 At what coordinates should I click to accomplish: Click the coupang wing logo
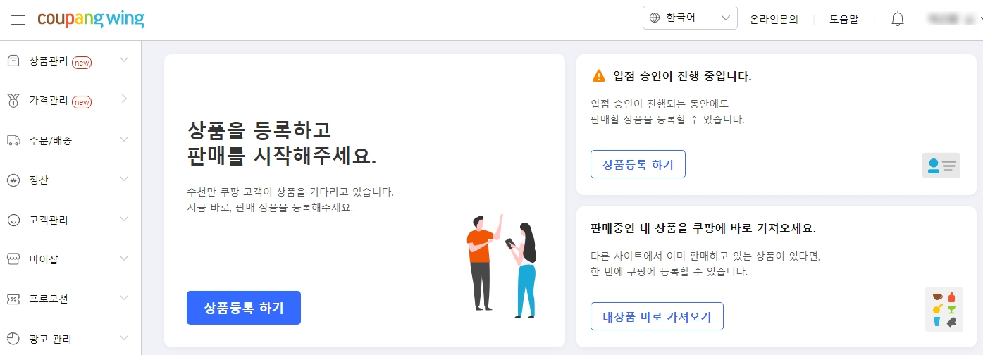click(x=91, y=20)
